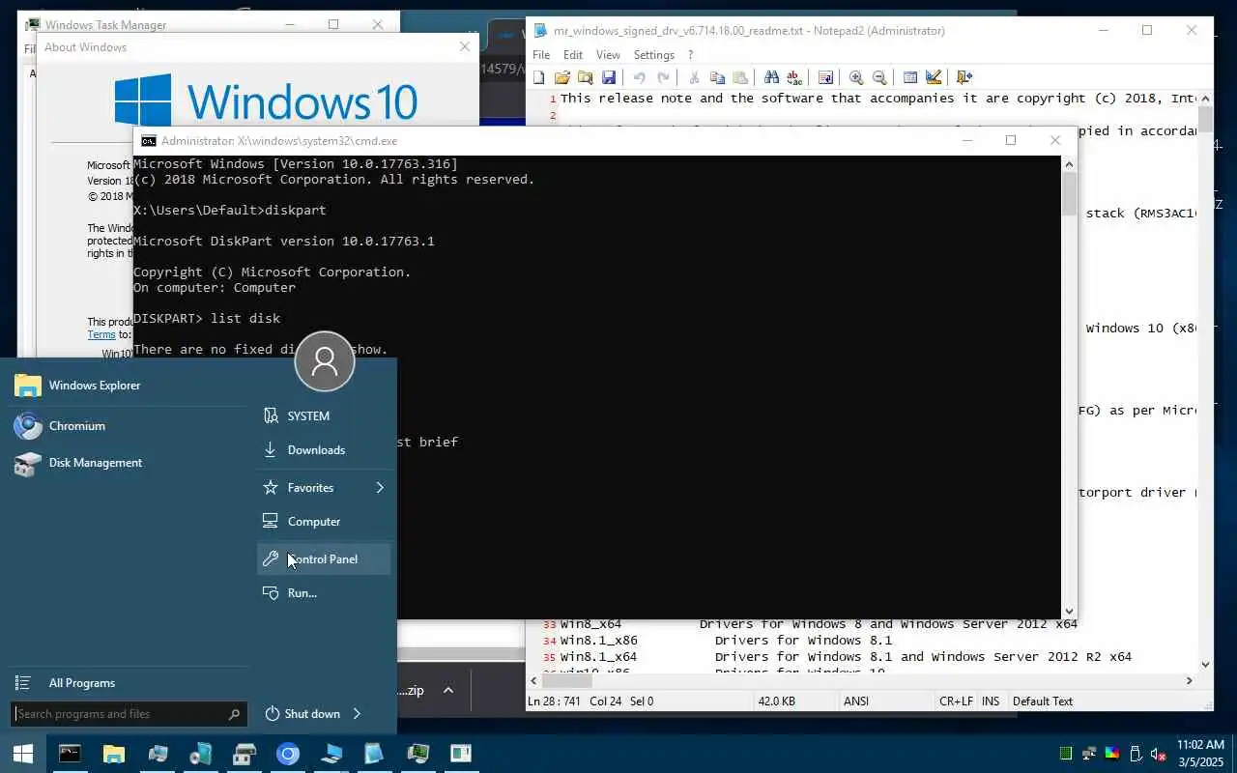Click CR+LF line ending in Notepad2 status bar
1237x773 pixels.
955,701
